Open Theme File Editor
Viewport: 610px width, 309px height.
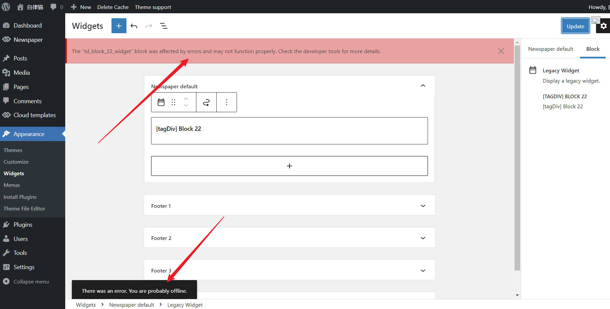24,209
